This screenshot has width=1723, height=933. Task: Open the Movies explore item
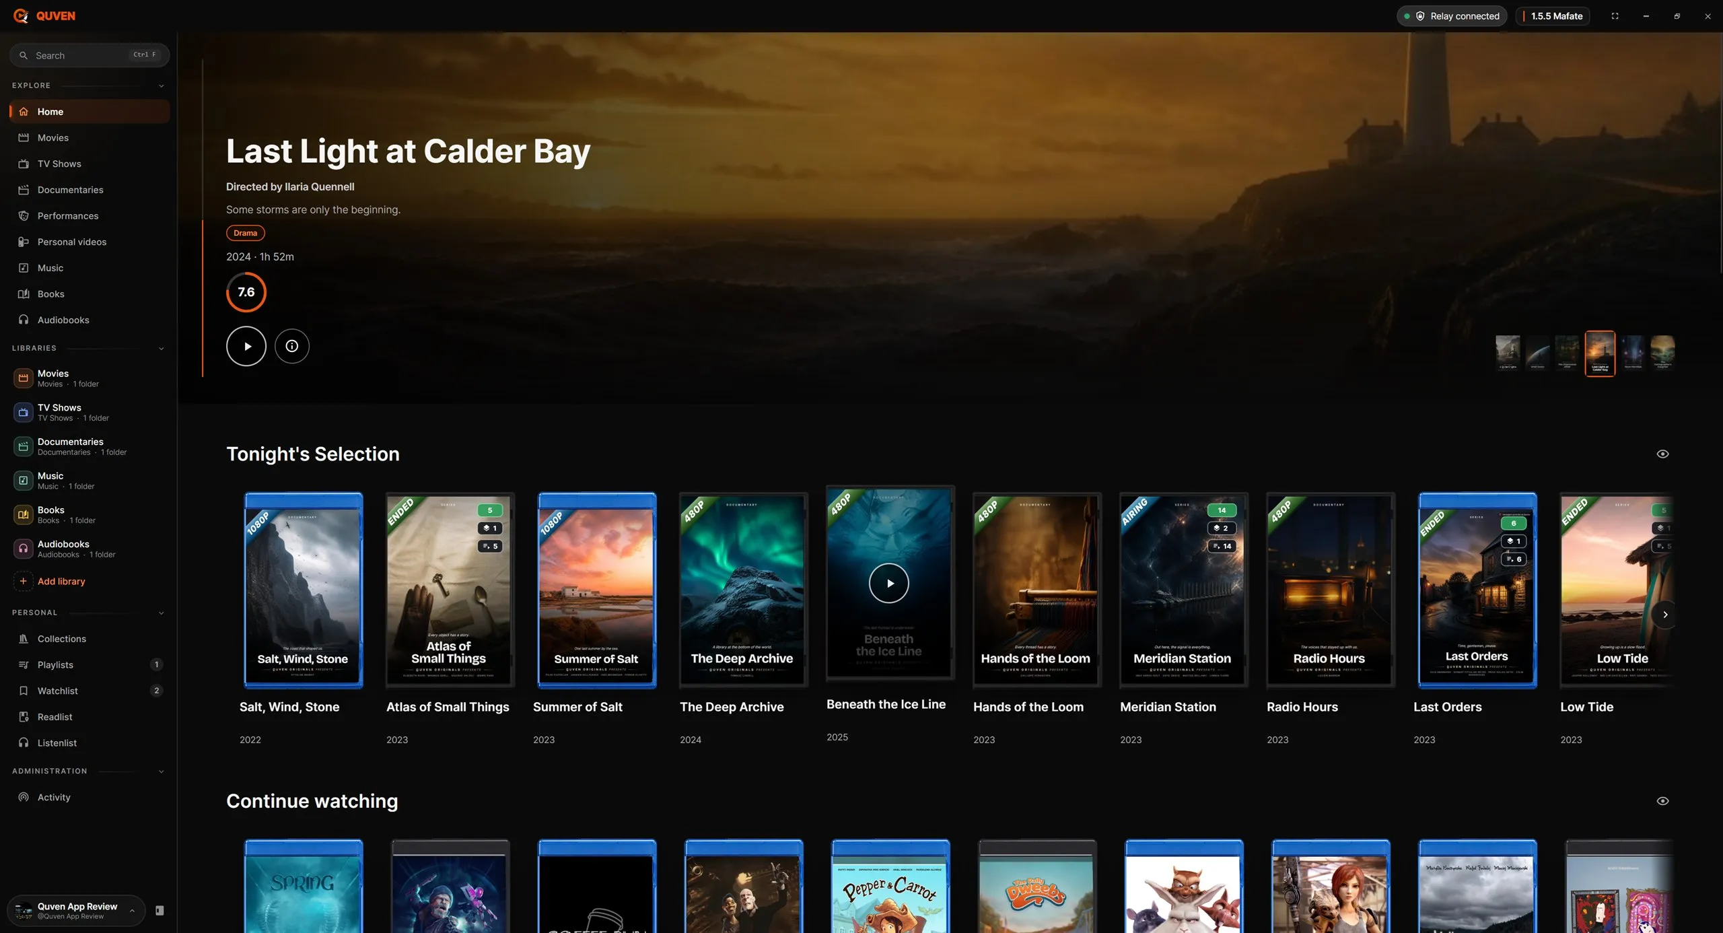tap(89, 137)
